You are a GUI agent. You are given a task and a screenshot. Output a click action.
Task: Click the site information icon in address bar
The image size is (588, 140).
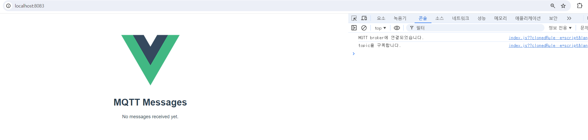coord(8,6)
